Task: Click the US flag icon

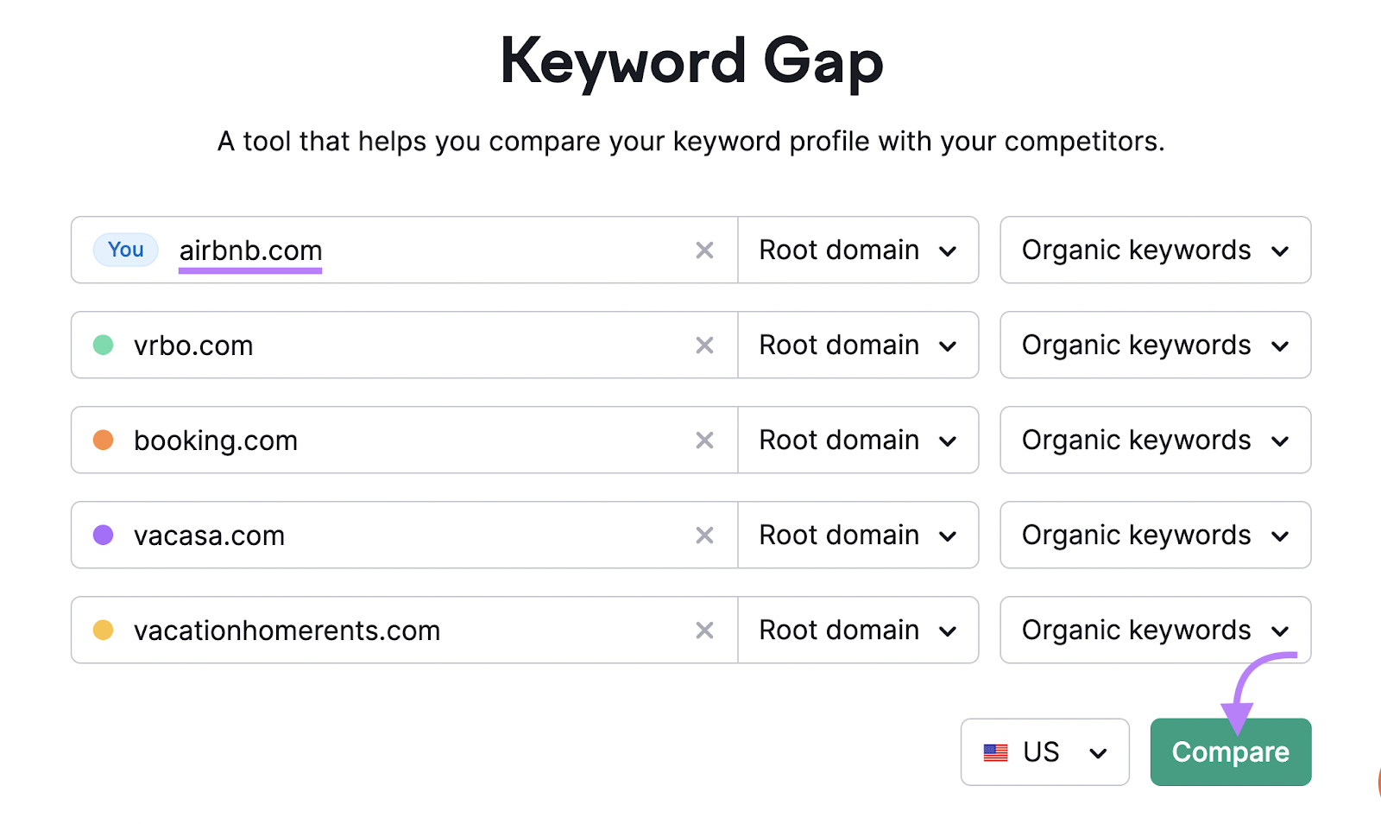Action: point(997,751)
